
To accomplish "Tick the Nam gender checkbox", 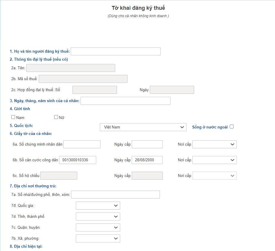I will [13, 117].
